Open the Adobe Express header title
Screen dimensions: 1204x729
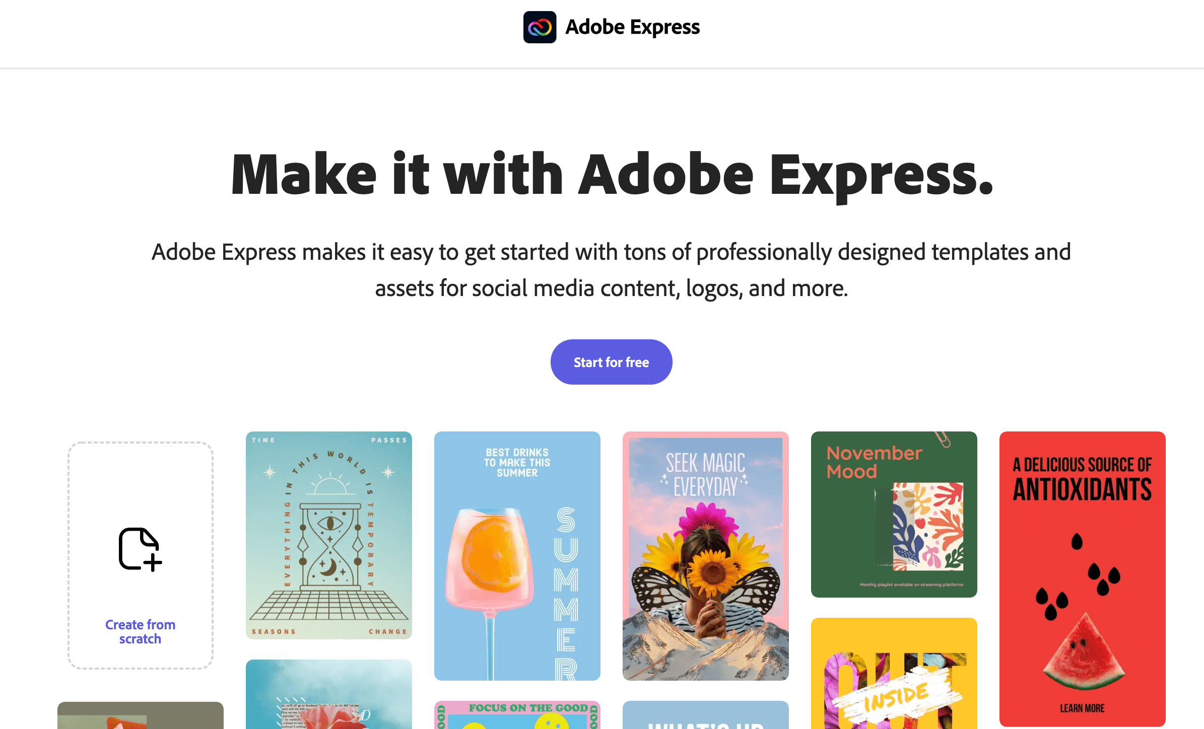point(632,27)
